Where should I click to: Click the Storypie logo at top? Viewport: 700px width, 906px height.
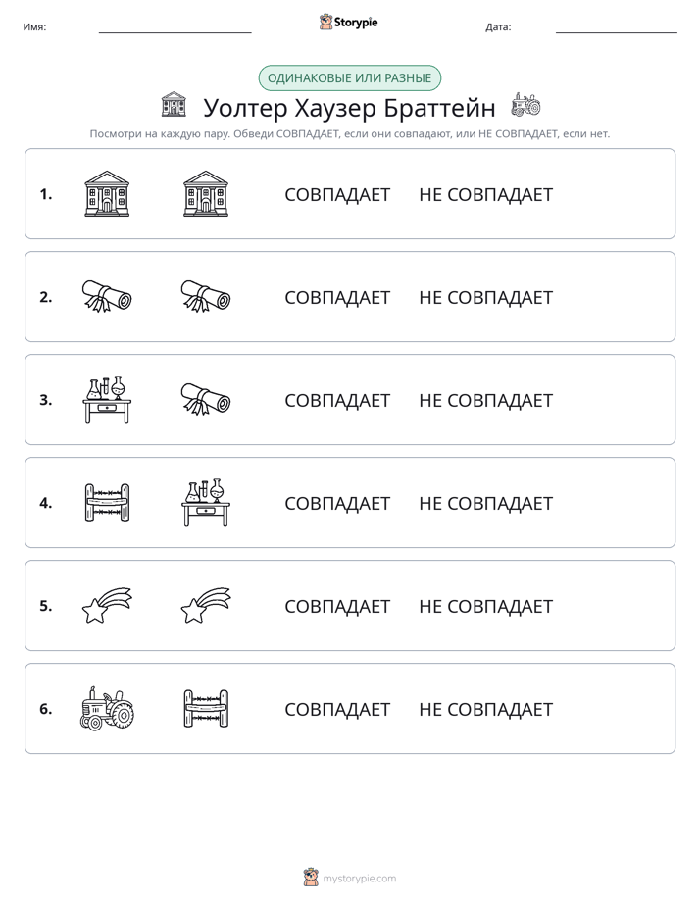point(348,22)
